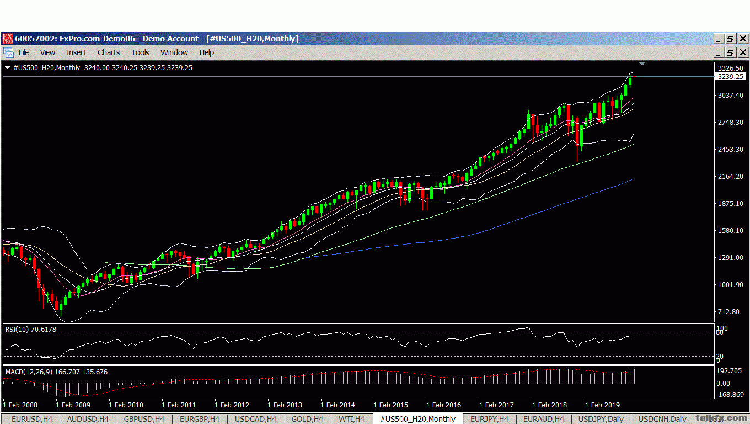Screen dimensions: 750x424
Task: Click the current price label 3239.25
Action: (730, 77)
